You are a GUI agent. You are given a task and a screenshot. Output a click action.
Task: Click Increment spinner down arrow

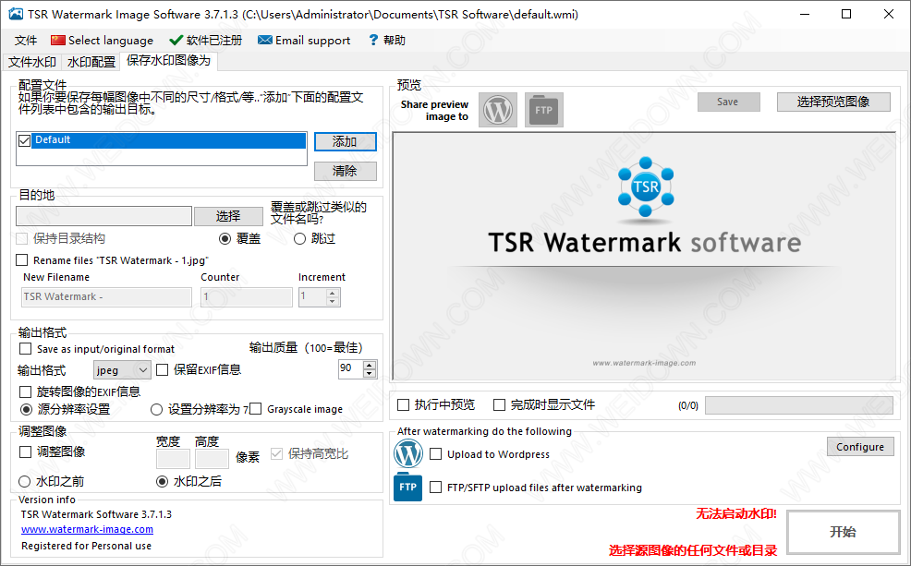tap(333, 301)
